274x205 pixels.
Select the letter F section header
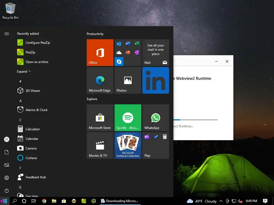pyautogui.click(x=20, y=168)
